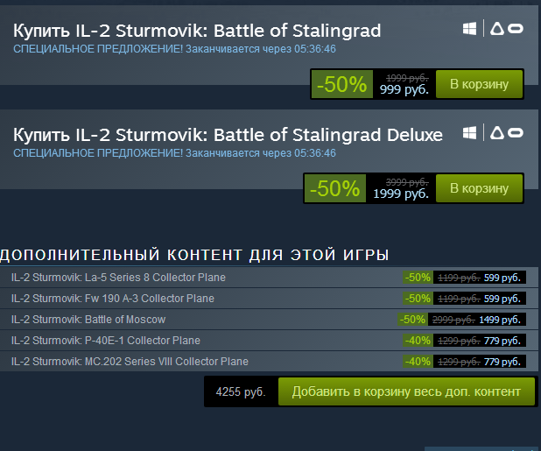Open La-5 Series 8 Collector Plane DLC
Image resolution: width=541 pixels, height=451 pixels.
click(x=118, y=278)
